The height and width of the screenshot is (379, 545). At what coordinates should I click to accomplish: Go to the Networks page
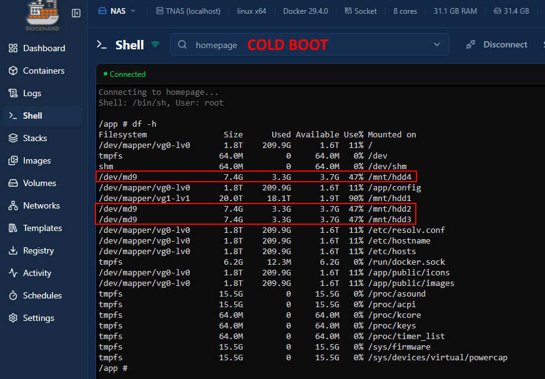(42, 205)
